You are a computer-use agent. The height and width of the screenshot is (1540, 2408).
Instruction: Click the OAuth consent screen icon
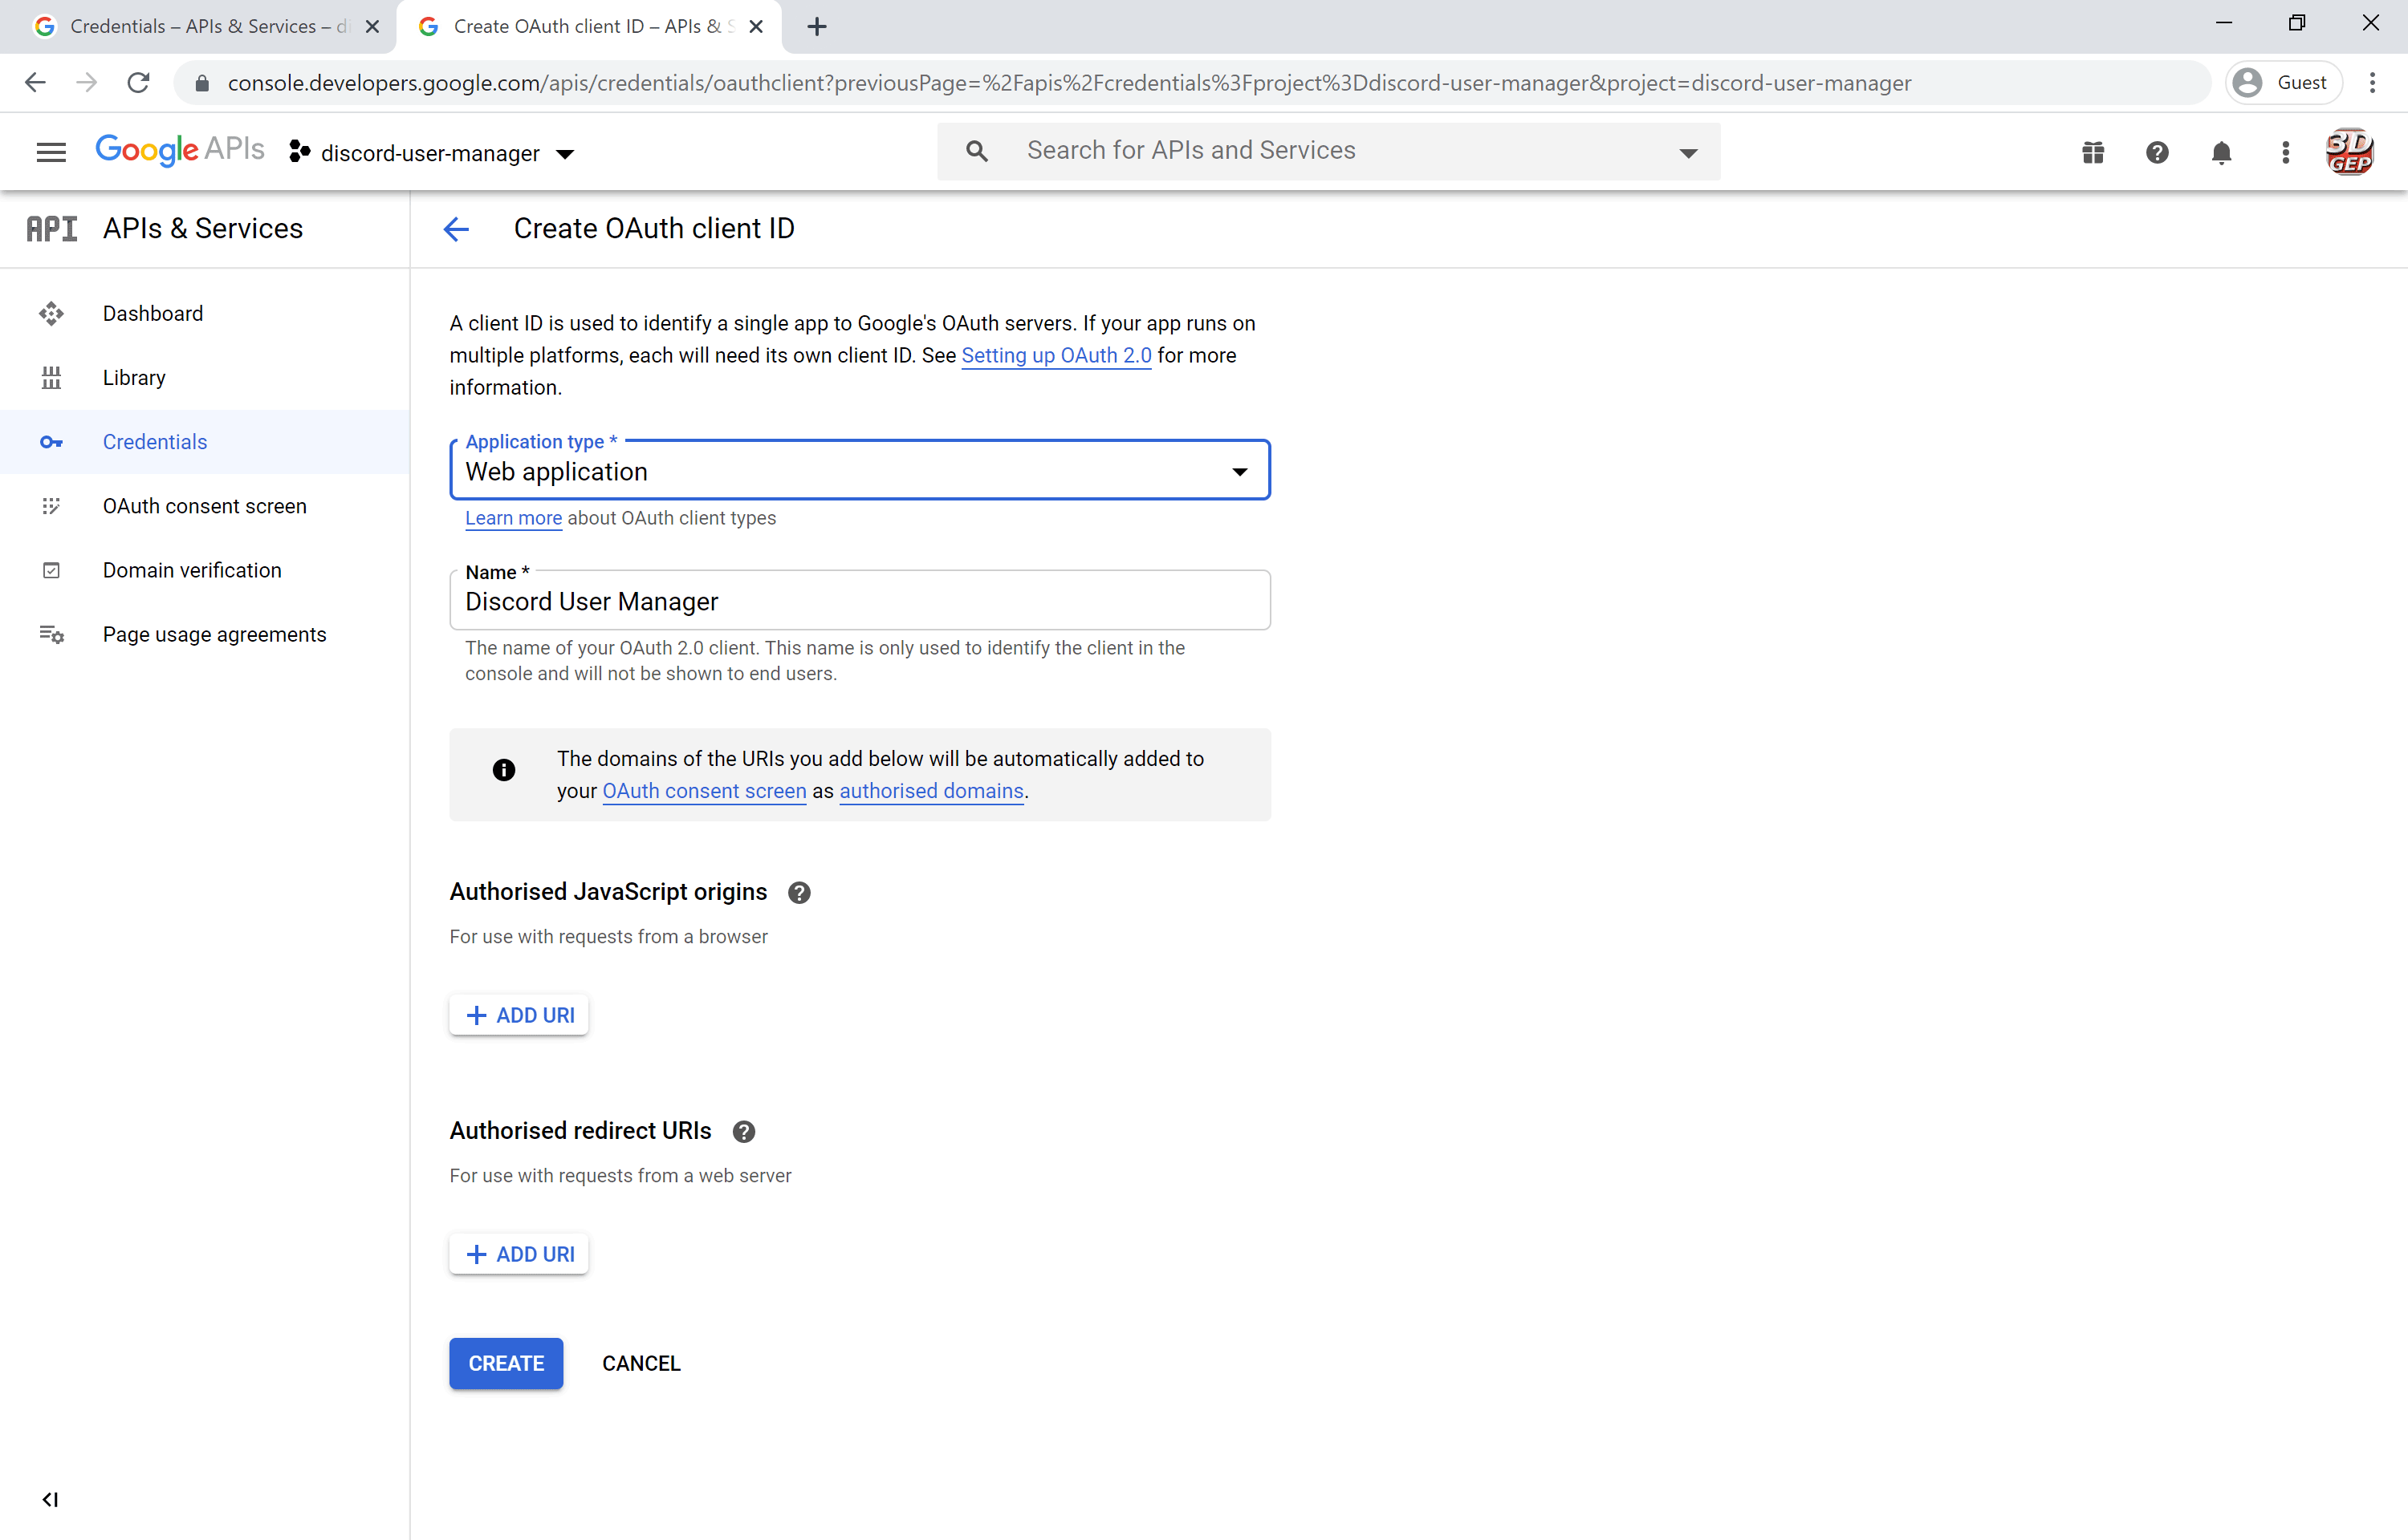51,505
